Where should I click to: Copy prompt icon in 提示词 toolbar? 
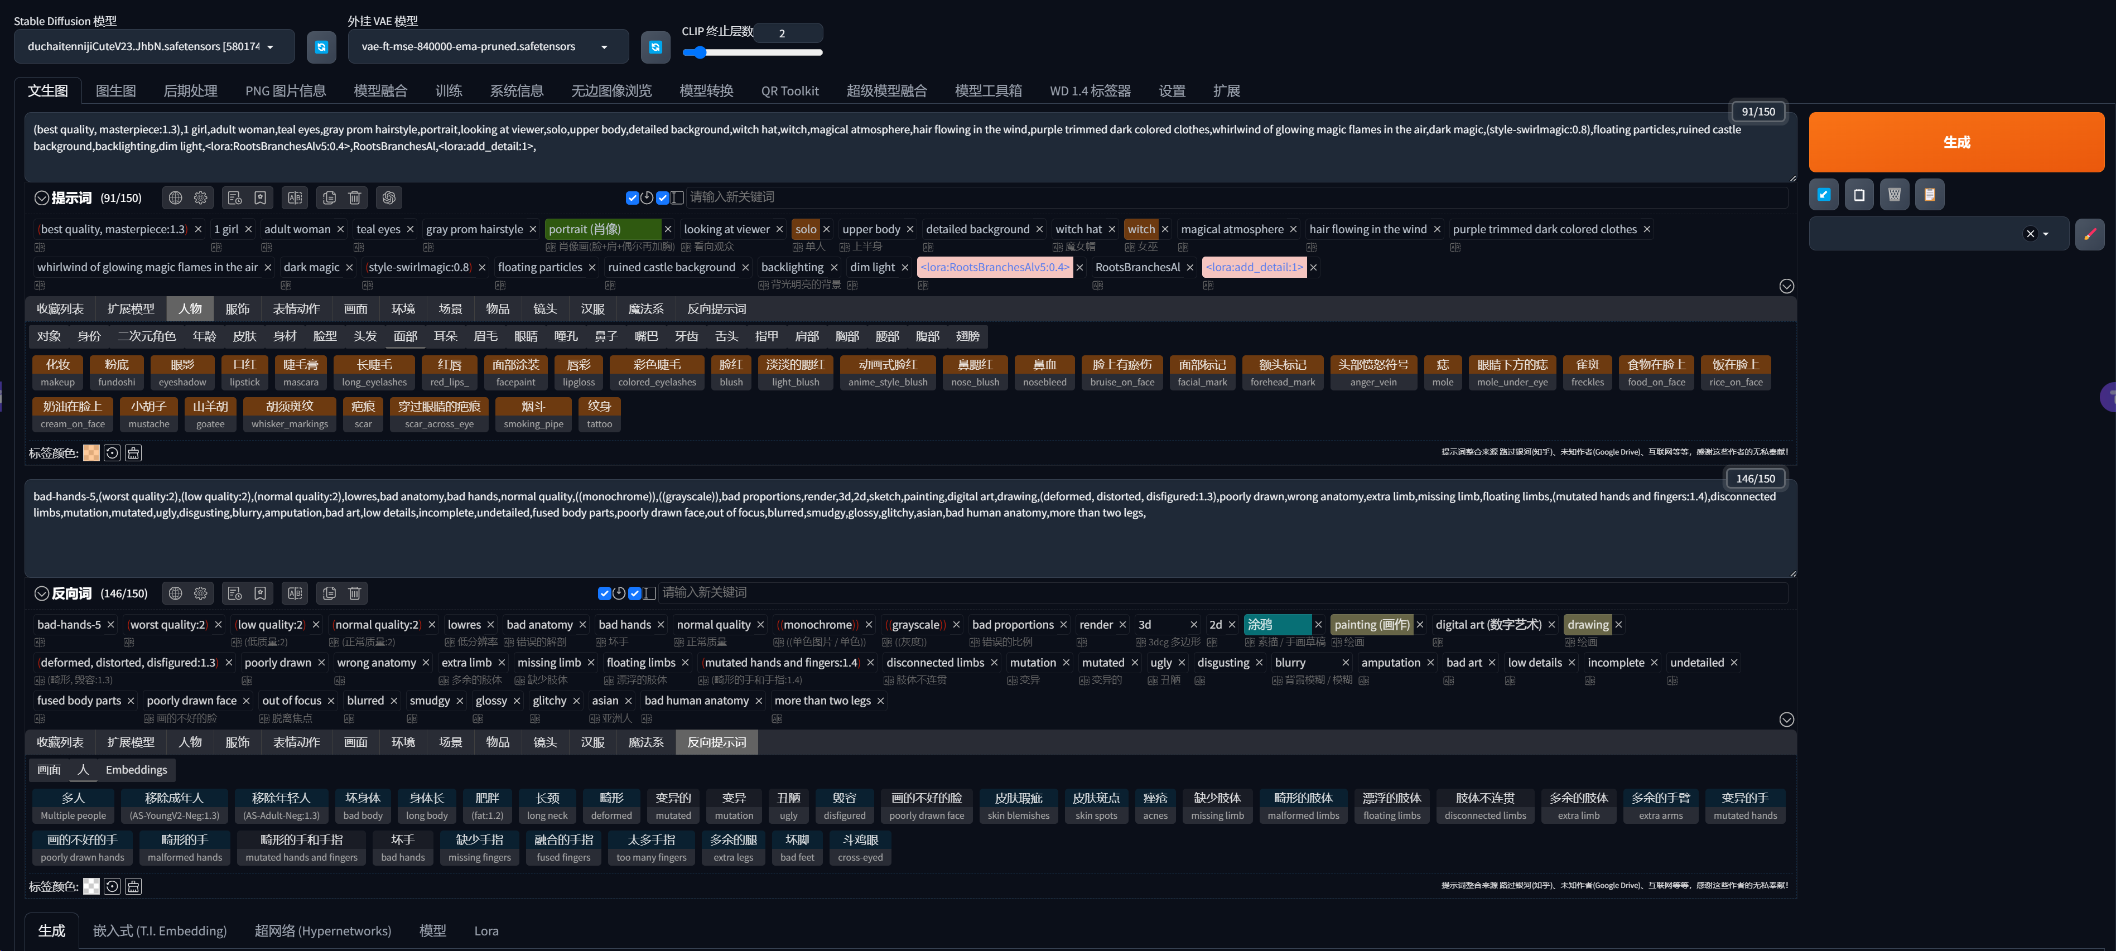point(329,198)
